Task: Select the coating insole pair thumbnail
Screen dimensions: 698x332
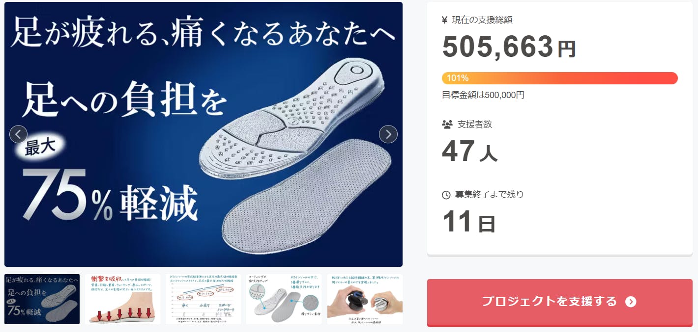Action: [x=284, y=299]
